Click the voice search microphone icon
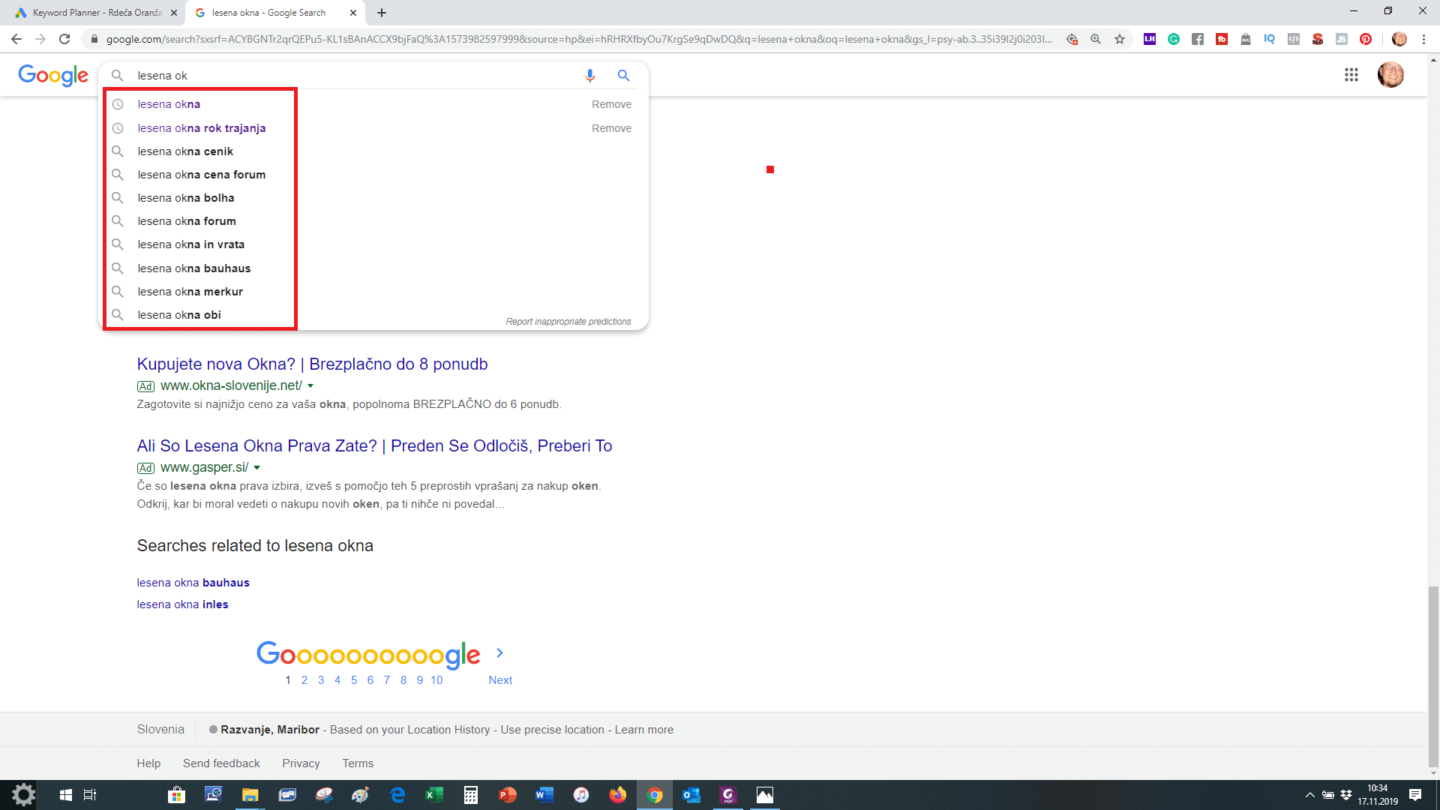This screenshot has height=810, width=1440. (589, 76)
